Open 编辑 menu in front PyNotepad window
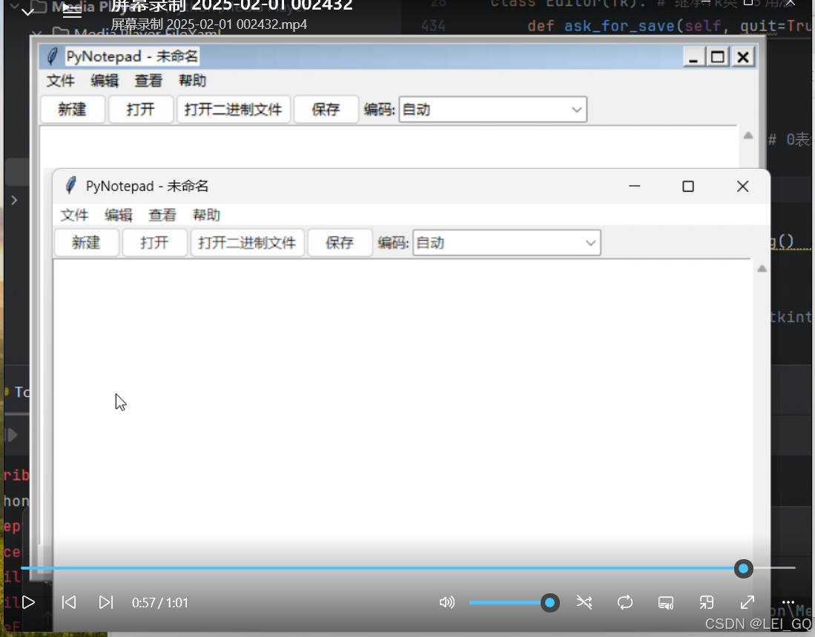The height and width of the screenshot is (637, 815). [119, 215]
